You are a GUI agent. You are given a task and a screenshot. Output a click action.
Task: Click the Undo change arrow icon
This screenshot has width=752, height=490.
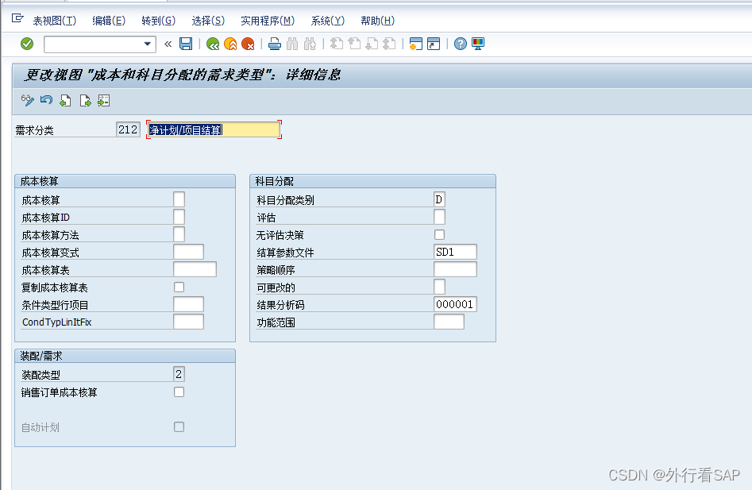[47, 101]
